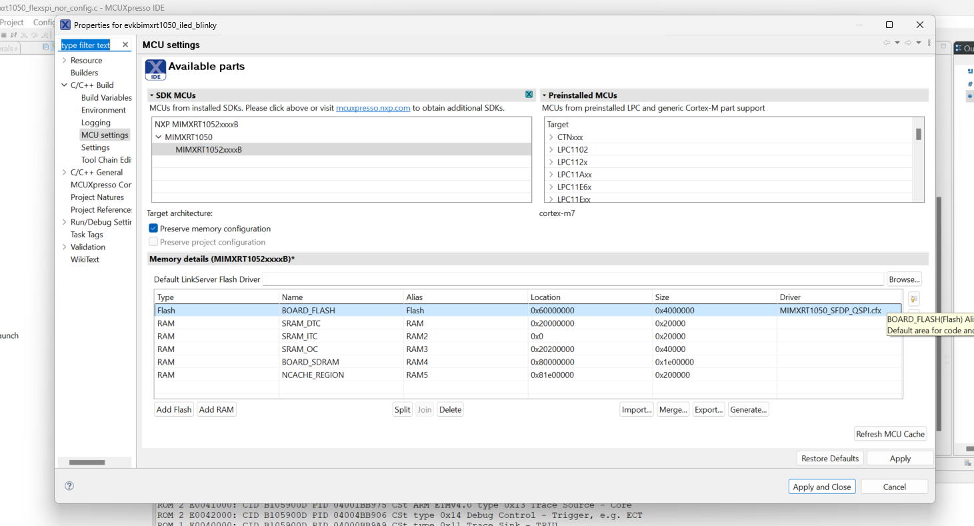This screenshot has height=526, width=974.
Task: Click the help question mark icon
Action: pyautogui.click(x=69, y=486)
